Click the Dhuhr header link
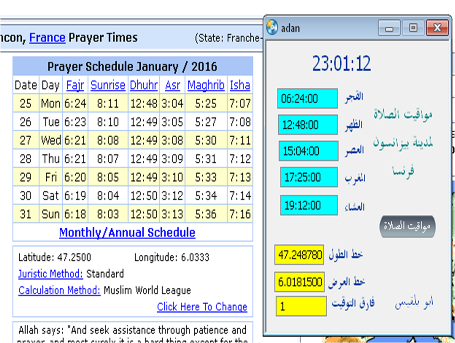This screenshot has width=455, height=343. pyautogui.click(x=143, y=85)
